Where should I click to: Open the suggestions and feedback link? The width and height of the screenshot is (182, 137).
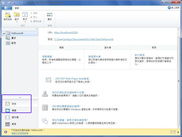point(70,120)
